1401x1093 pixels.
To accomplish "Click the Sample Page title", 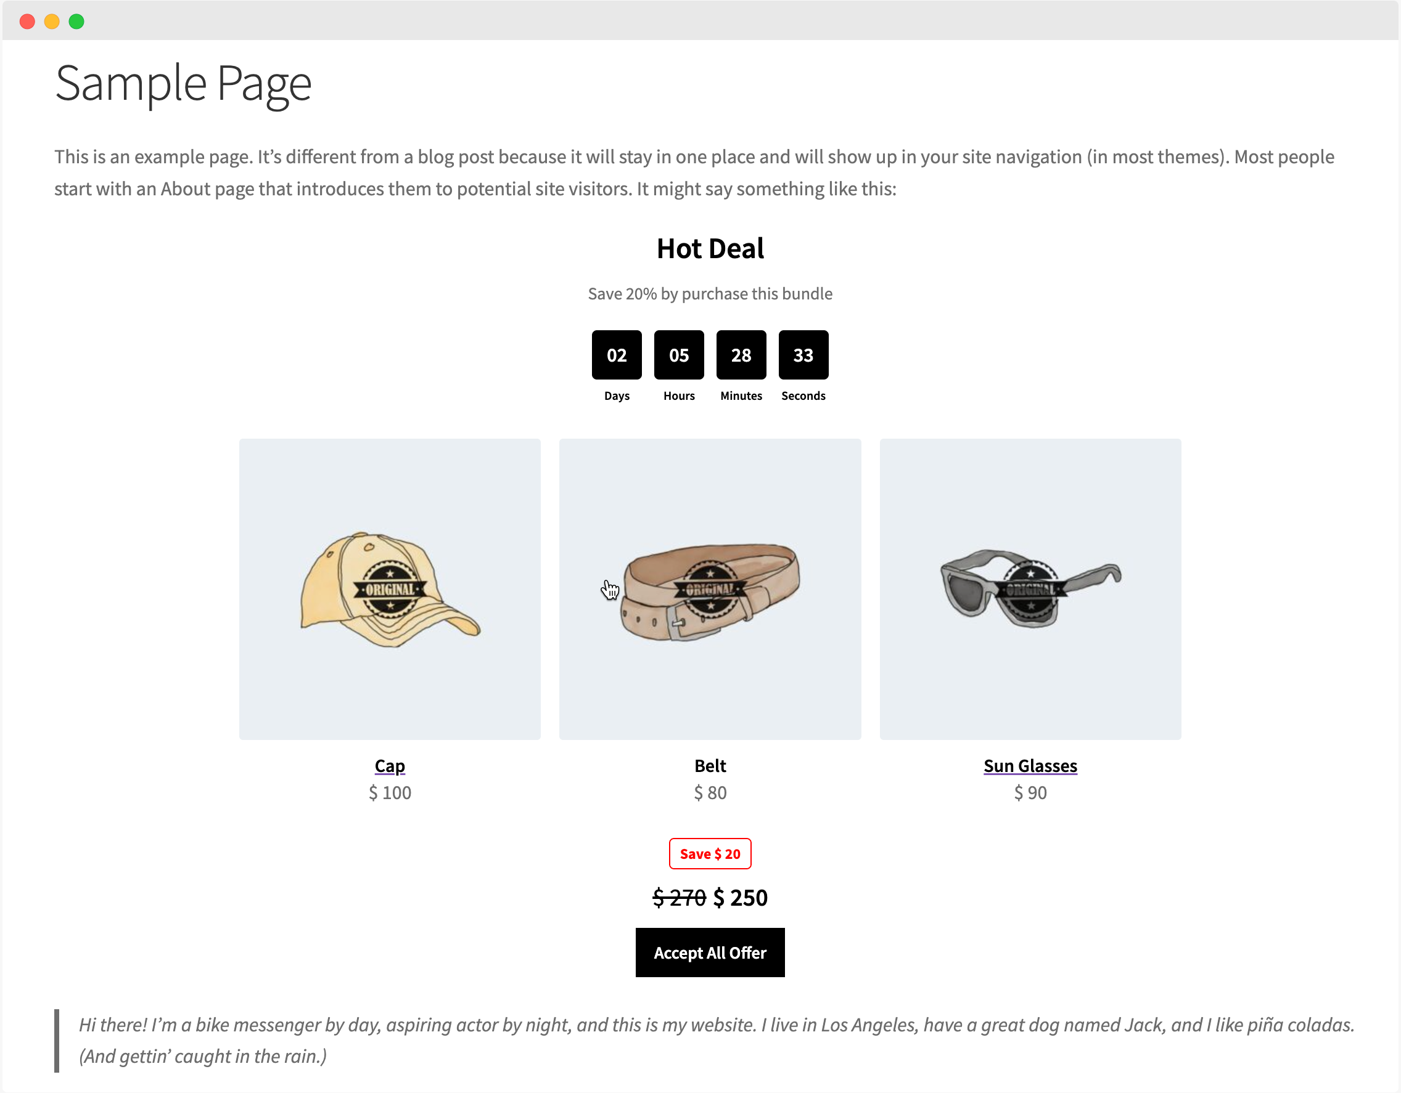I will (x=183, y=83).
